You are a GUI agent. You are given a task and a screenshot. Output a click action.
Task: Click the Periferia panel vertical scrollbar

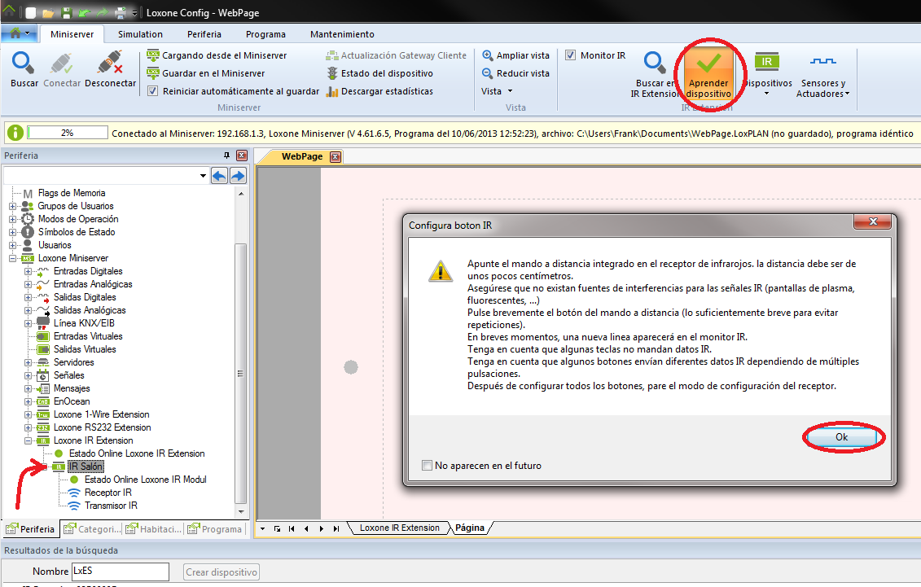tap(240, 366)
